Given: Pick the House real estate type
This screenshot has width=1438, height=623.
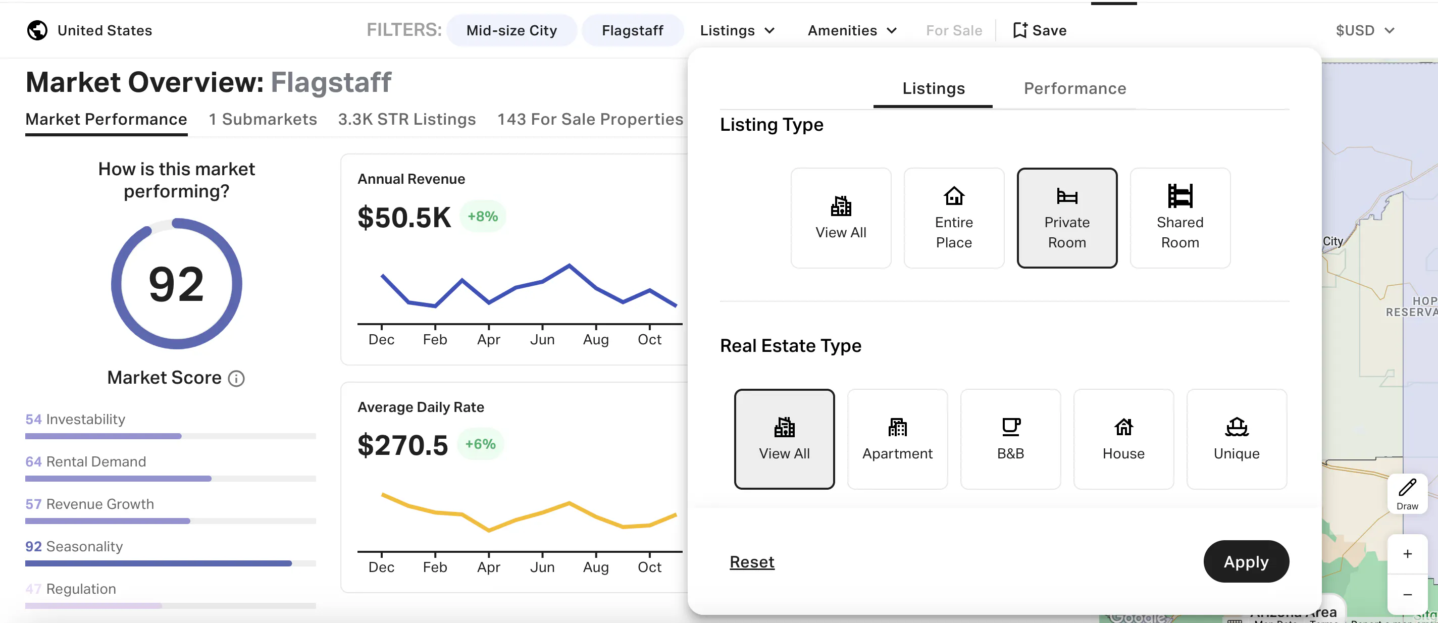Looking at the screenshot, I should (1123, 439).
